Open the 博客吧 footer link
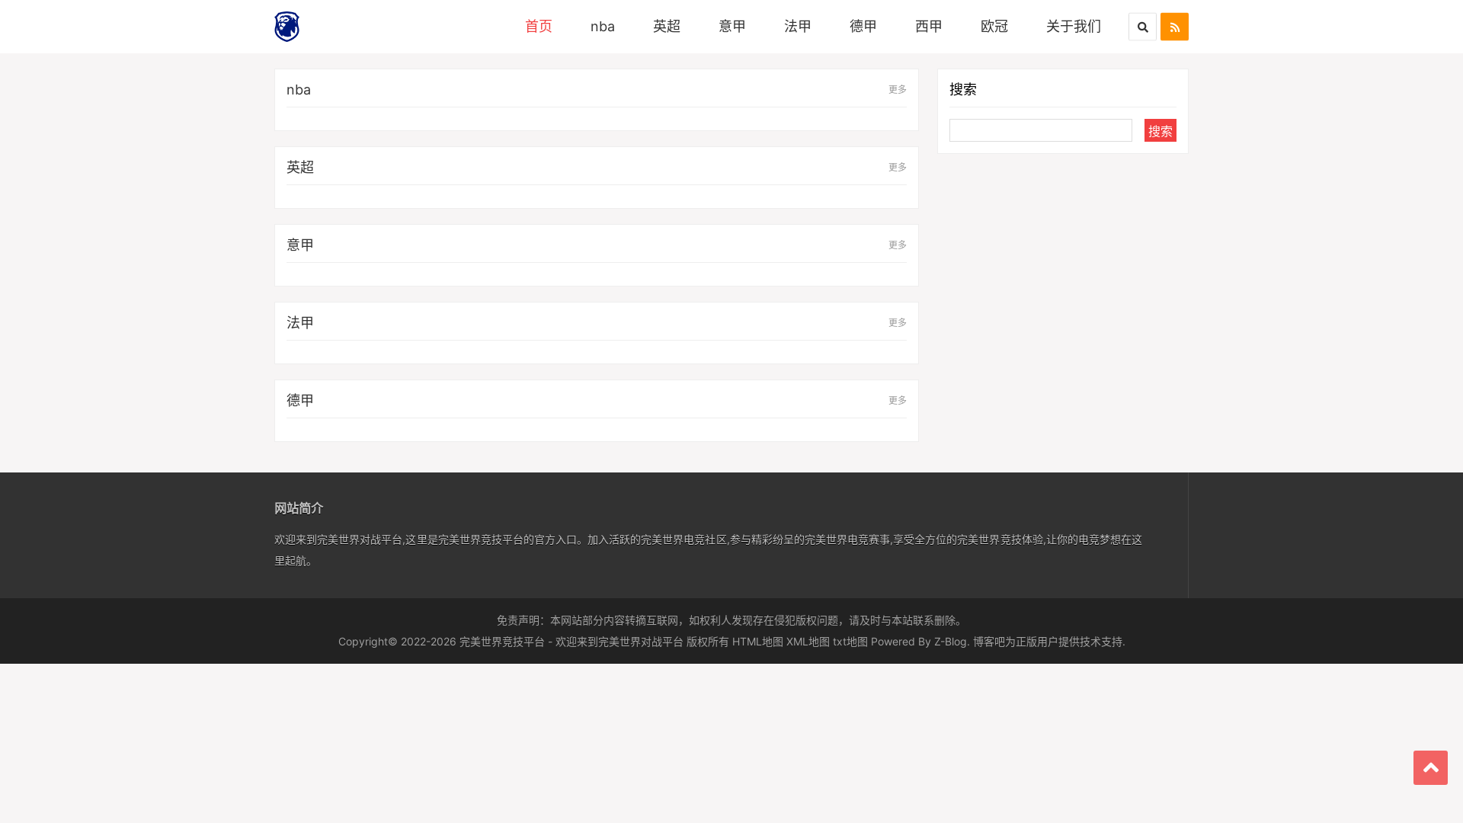1463x823 pixels. (989, 642)
